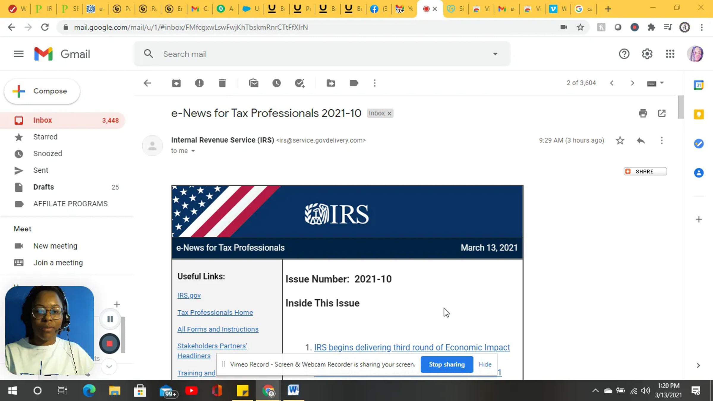The width and height of the screenshot is (713, 401).
Task: Delete the email with the trash icon
Action: (x=222, y=83)
